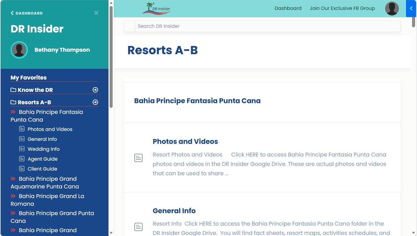This screenshot has width=417, height=236.
Task: Click document icon next to main Photos and Videos
Action: pos(138,158)
